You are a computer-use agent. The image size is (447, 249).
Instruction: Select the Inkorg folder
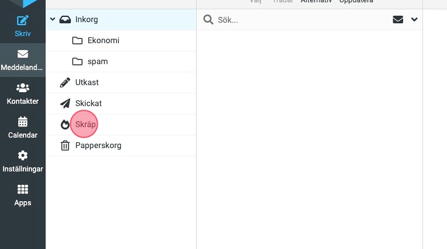(87, 19)
